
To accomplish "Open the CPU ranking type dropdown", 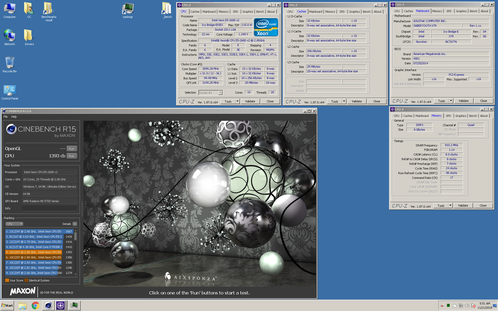I will [x=15, y=224].
